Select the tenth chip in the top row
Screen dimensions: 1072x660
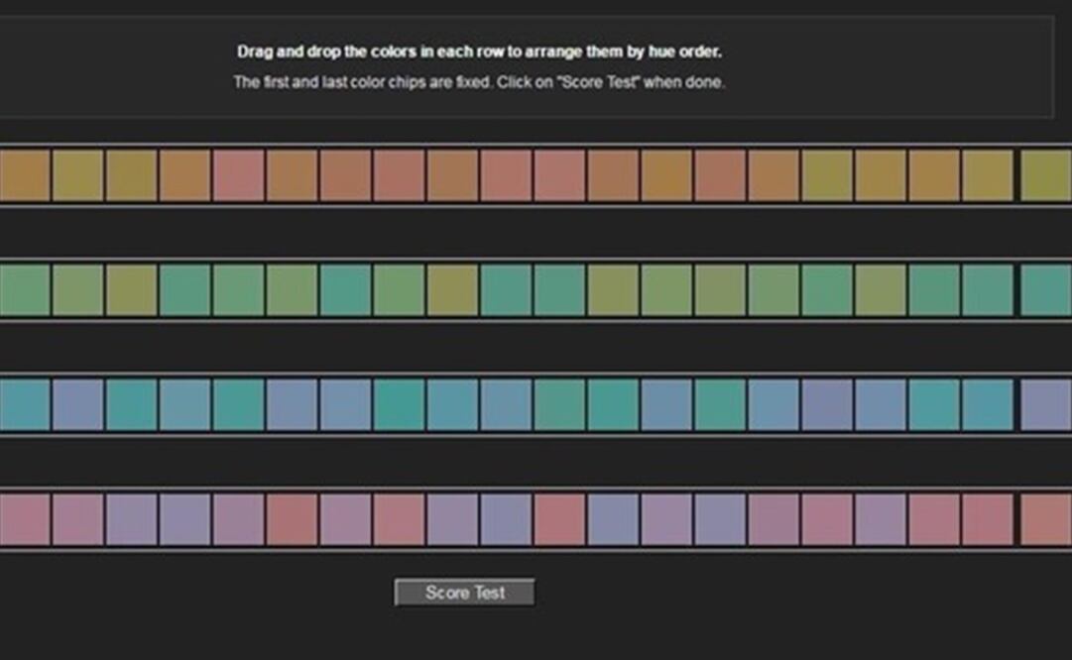pos(506,175)
